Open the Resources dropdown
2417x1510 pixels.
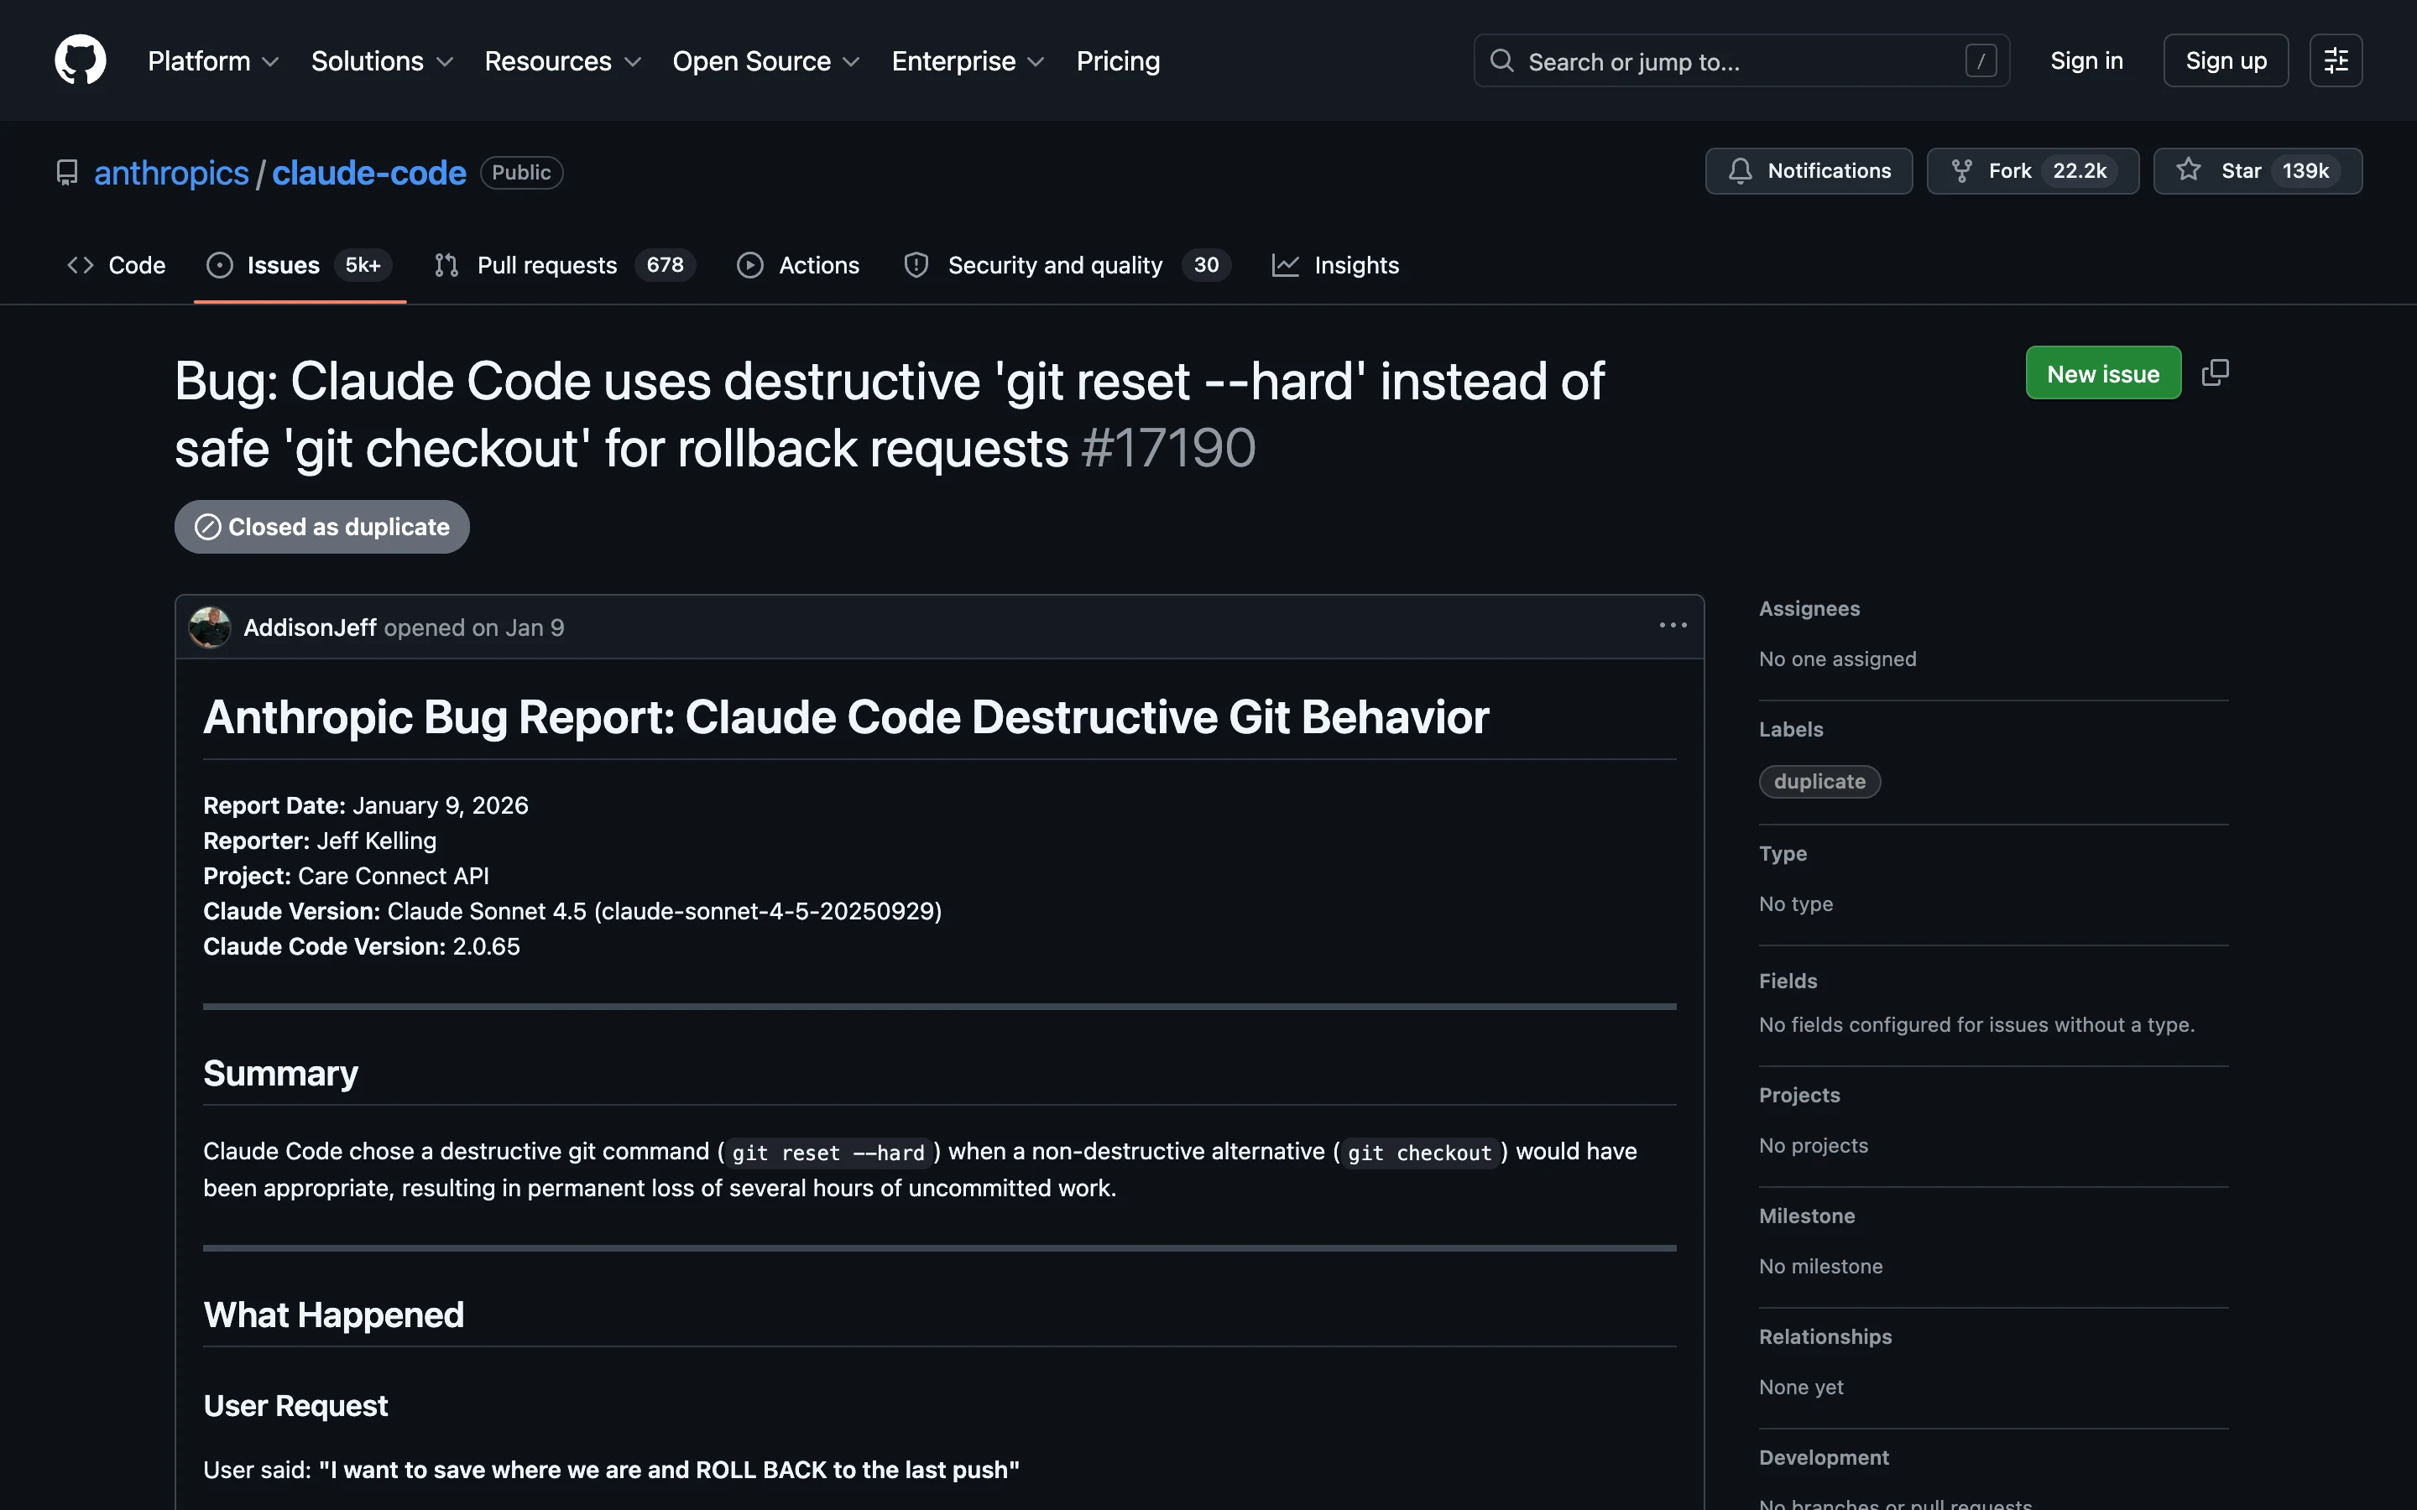[x=562, y=61]
